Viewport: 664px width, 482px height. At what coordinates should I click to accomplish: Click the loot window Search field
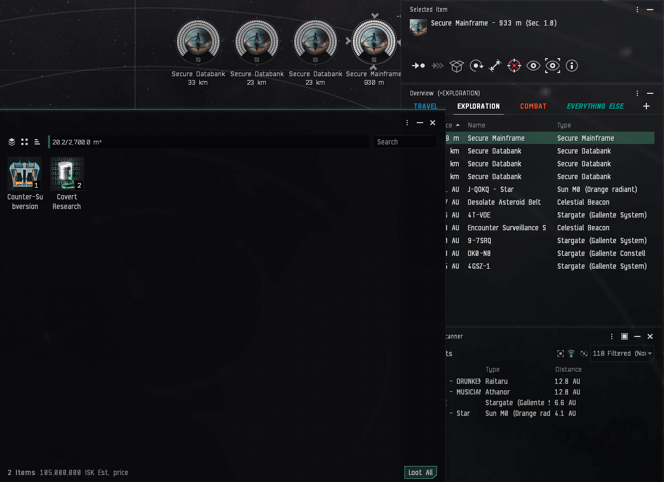coord(405,142)
